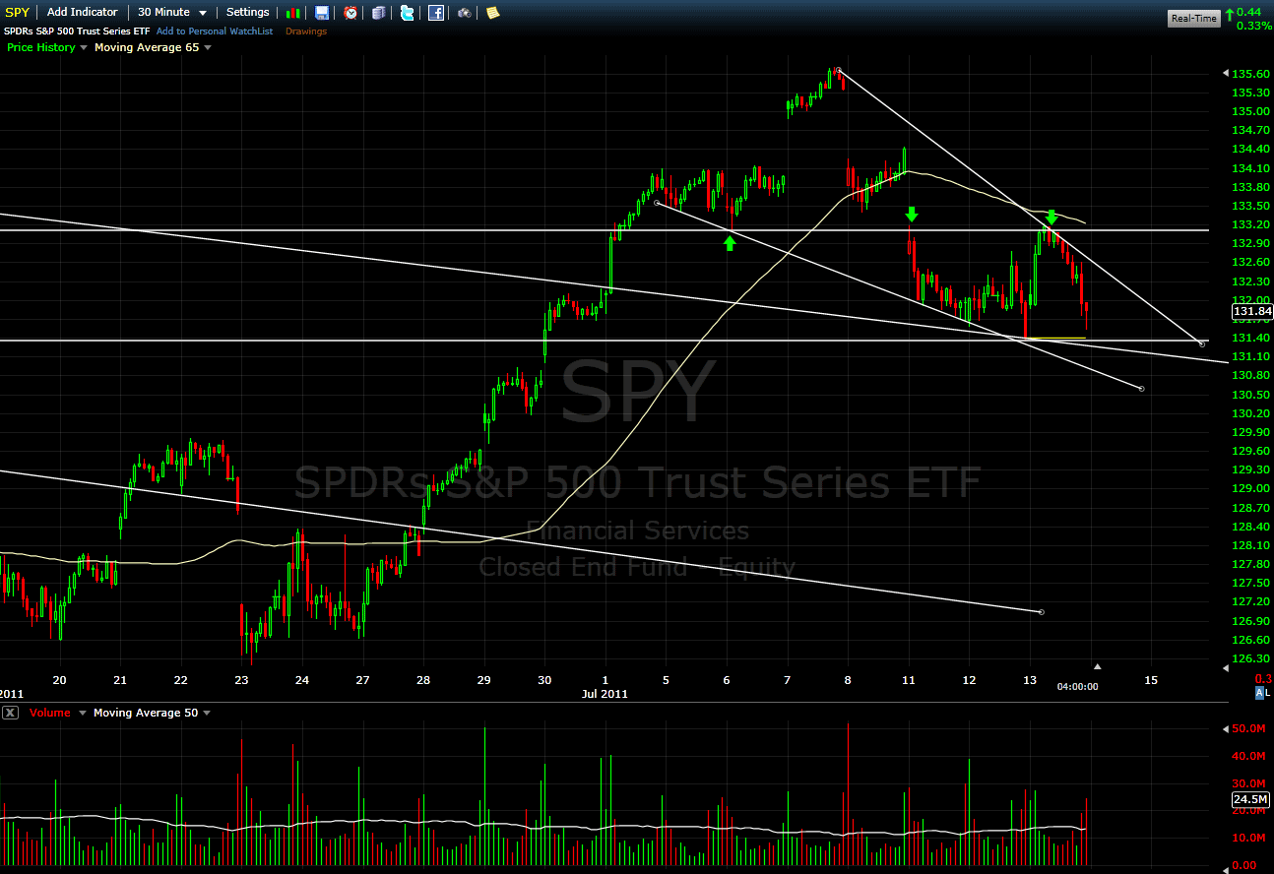Click the volume scale arrow beside 50.0M
The height and width of the screenshot is (874, 1274).
[x=1226, y=728]
